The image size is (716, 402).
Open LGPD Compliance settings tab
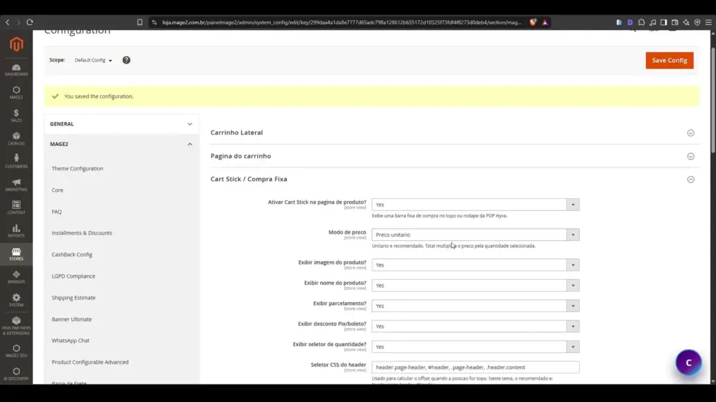coord(73,276)
